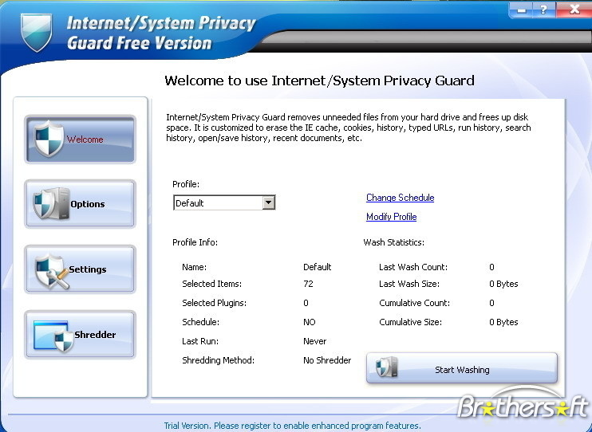The width and height of the screenshot is (592, 432).
Task: Click the Options computer shield icon
Action: (x=51, y=204)
